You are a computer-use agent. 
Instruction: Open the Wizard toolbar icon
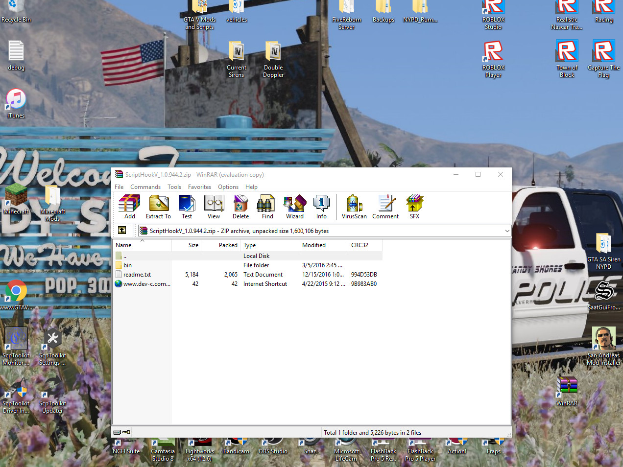click(x=295, y=207)
